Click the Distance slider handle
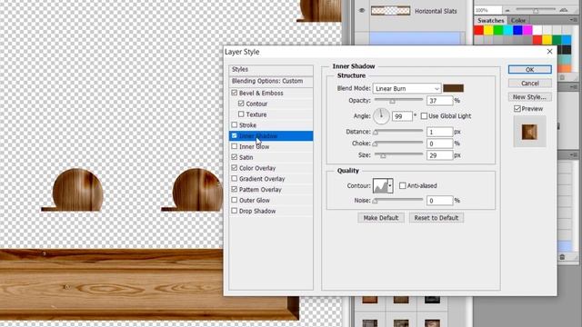582x327 pixels. tap(376, 132)
